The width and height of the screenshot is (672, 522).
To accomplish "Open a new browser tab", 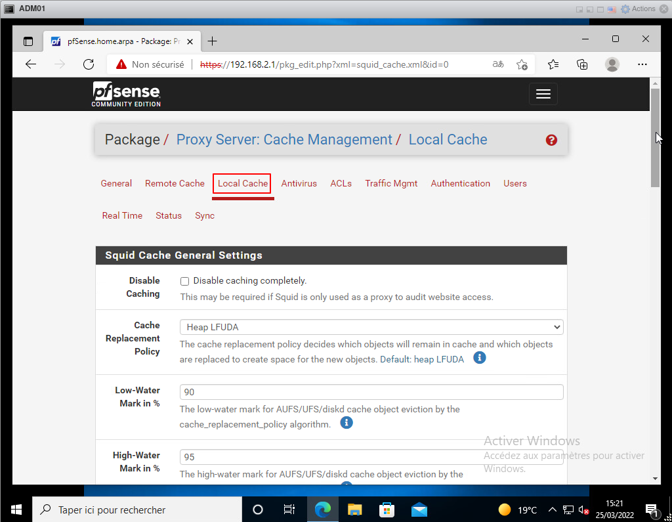I will tap(212, 41).
